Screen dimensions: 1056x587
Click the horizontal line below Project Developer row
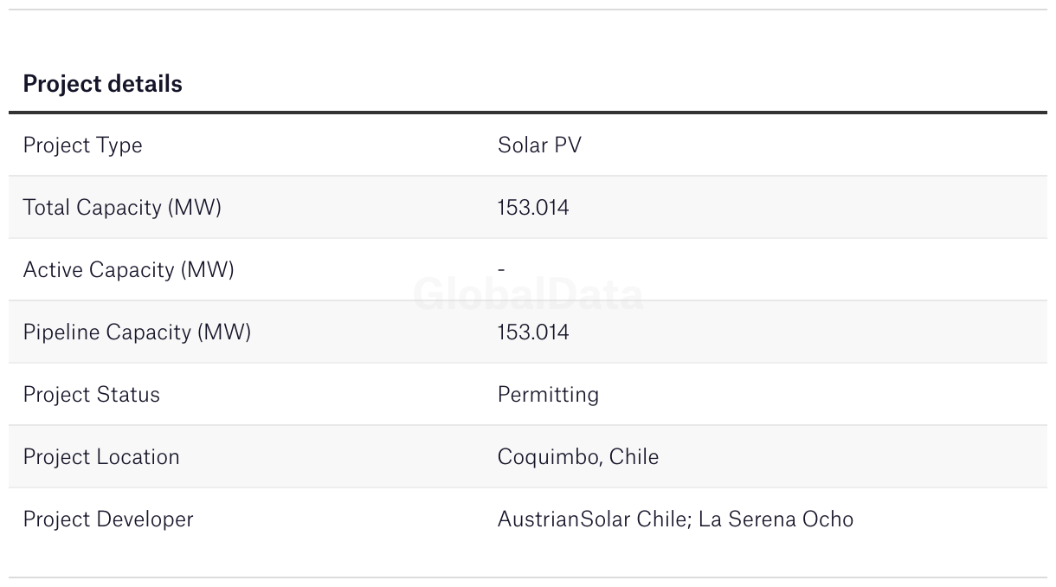coord(528,577)
